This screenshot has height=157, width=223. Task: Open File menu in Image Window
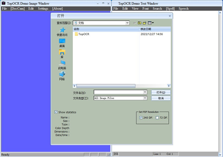pyautogui.click(x=4, y=9)
